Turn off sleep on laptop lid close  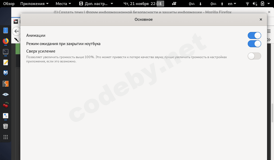tap(254, 43)
